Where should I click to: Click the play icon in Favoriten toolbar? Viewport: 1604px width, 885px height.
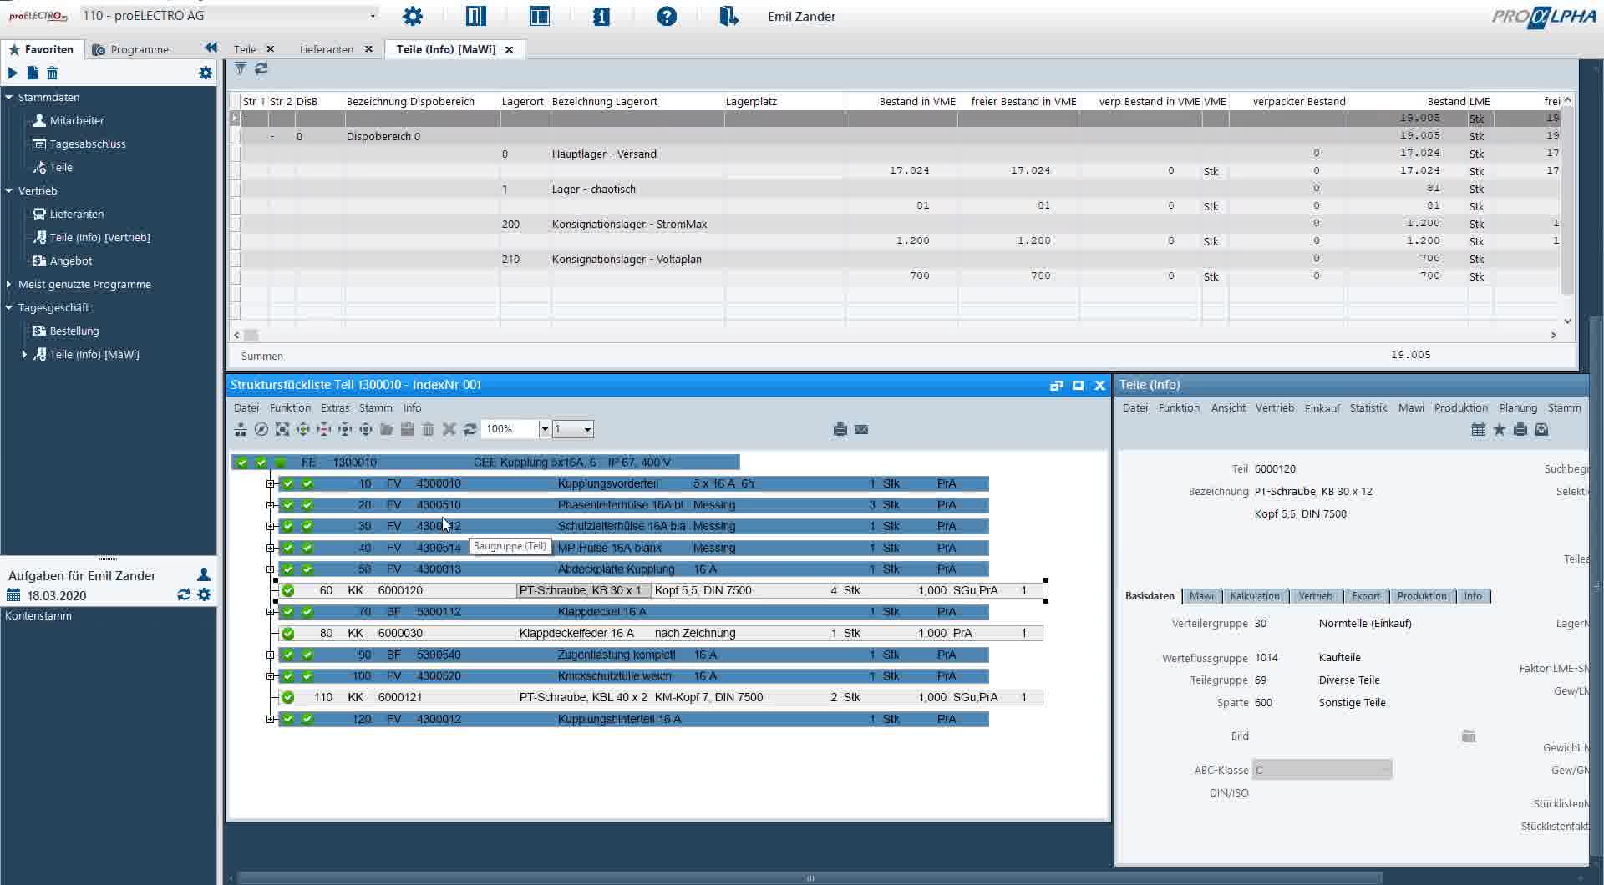click(x=13, y=73)
